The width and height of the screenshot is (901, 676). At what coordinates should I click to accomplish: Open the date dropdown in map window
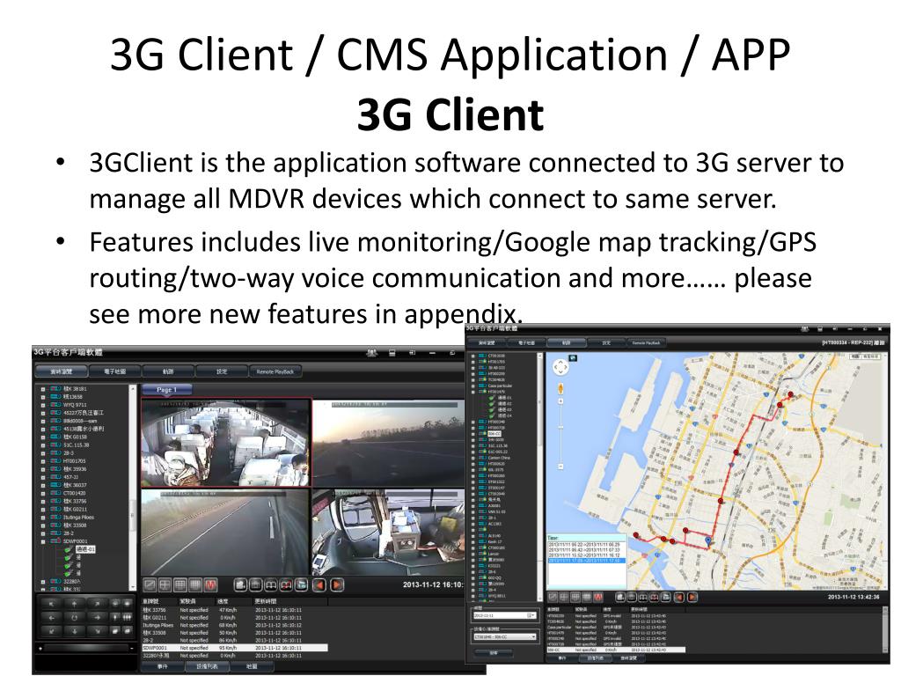point(531,615)
